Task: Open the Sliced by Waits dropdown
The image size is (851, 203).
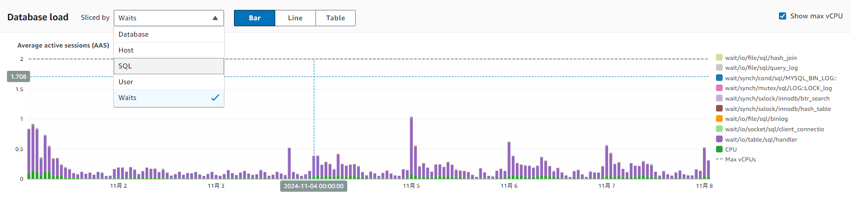Action: 168,18
